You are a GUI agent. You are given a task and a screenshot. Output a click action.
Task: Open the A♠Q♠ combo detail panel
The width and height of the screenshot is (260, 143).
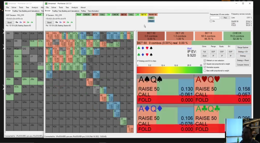(x=165, y=89)
